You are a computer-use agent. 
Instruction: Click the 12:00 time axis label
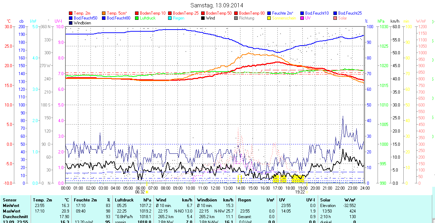(x=215, y=188)
